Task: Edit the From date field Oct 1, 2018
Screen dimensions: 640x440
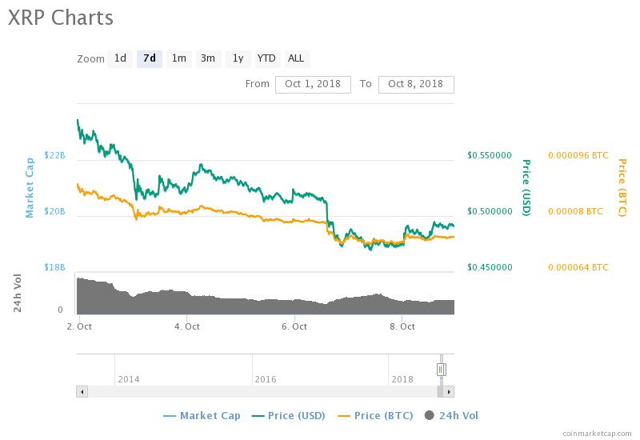Action: [313, 85]
